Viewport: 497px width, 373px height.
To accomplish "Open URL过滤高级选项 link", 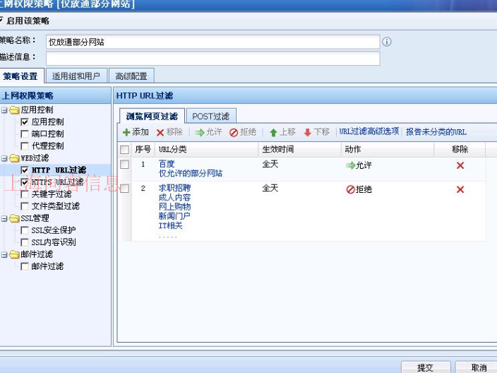I will pyautogui.click(x=369, y=131).
